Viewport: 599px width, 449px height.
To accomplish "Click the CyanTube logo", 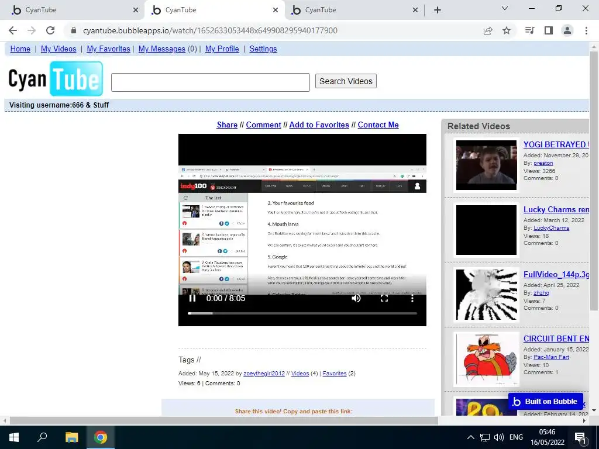I will 56,79.
